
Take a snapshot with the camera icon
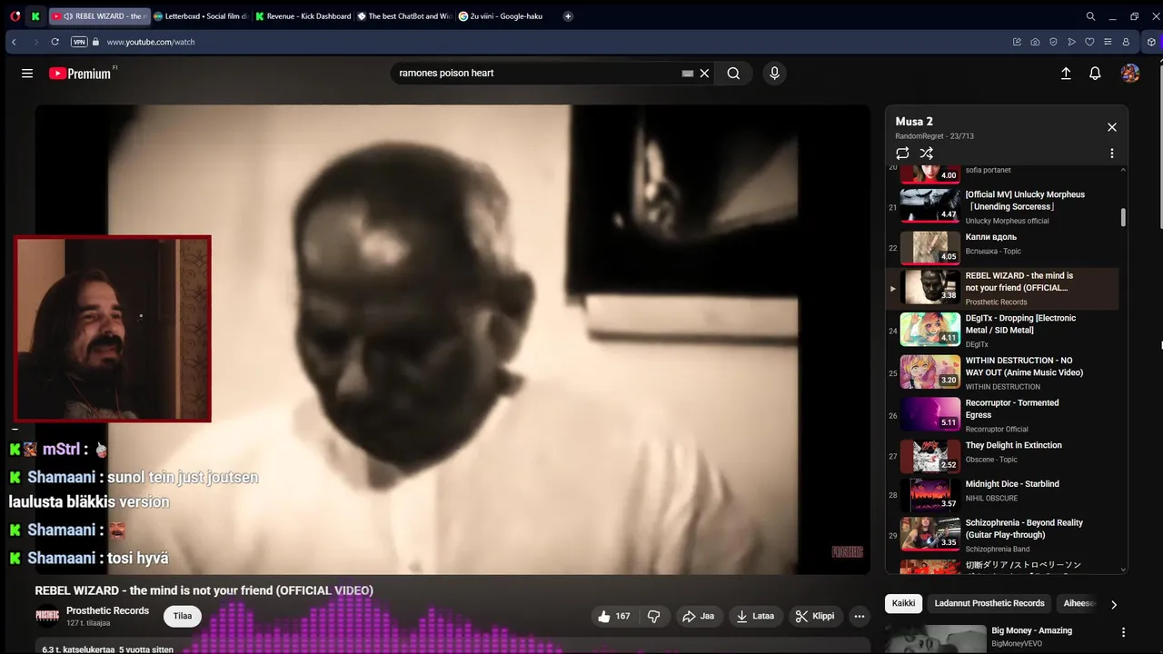tap(1035, 42)
